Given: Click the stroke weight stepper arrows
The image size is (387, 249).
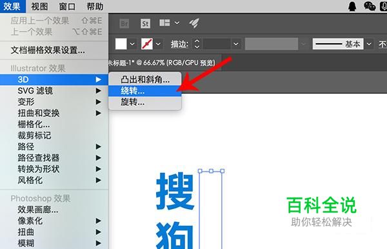Looking at the screenshot, I should pos(197,44).
